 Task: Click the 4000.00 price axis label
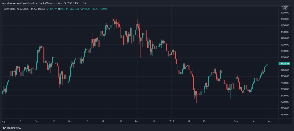pos(285,45)
